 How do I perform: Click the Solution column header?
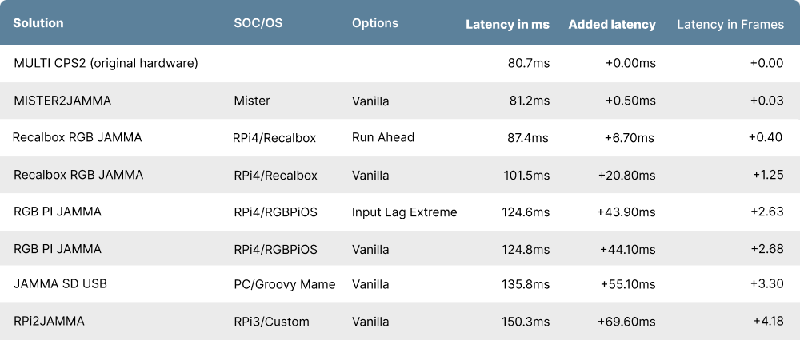pyautogui.click(x=38, y=24)
